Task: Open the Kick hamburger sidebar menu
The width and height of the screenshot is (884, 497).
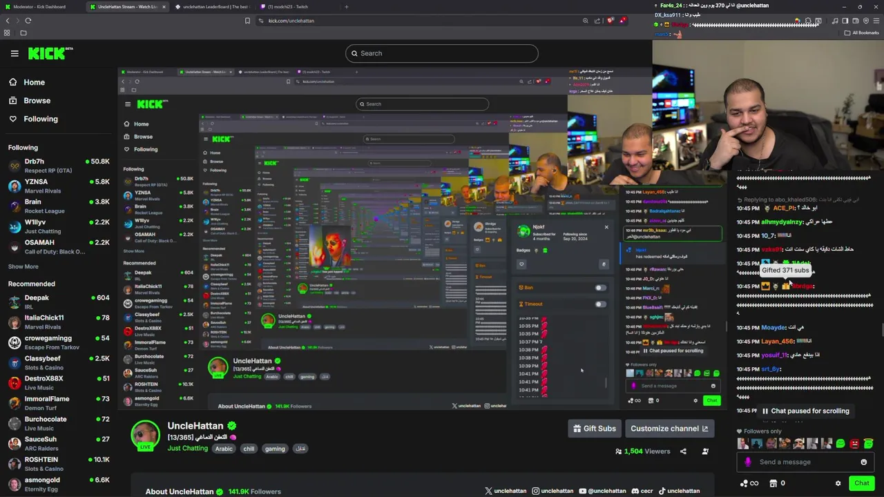Action: pos(15,53)
